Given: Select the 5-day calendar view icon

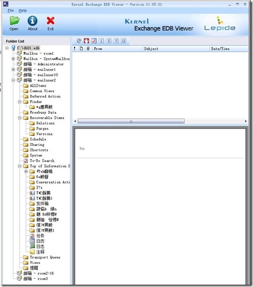Looking at the screenshot, I should pyautogui.click(x=108, y=41).
